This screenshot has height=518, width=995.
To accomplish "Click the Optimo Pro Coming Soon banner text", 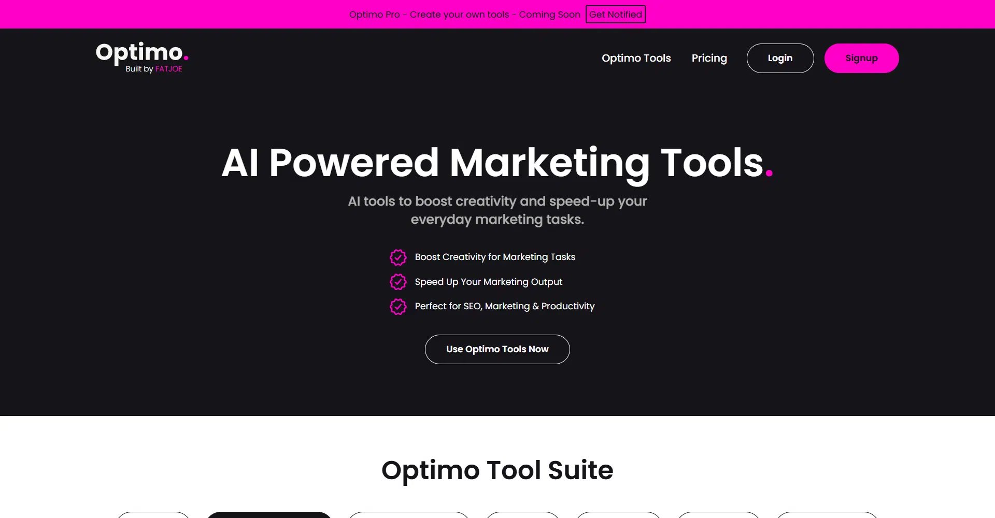I will coord(464,15).
